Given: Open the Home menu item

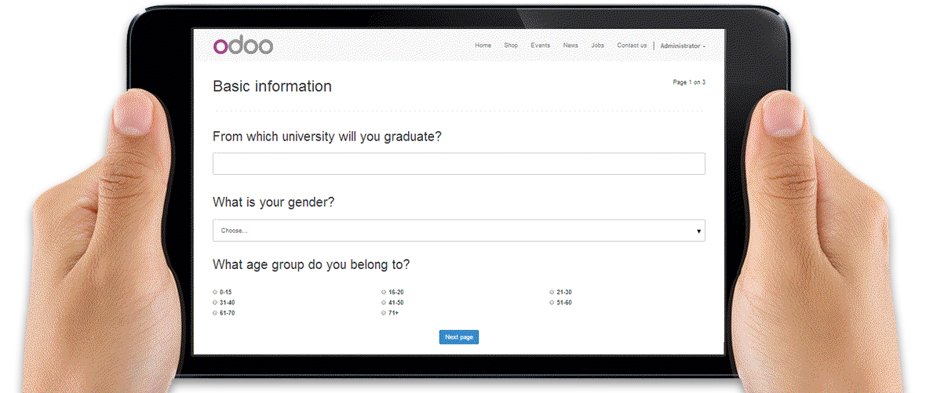Looking at the screenshot, I should click(x=483, y=45).
